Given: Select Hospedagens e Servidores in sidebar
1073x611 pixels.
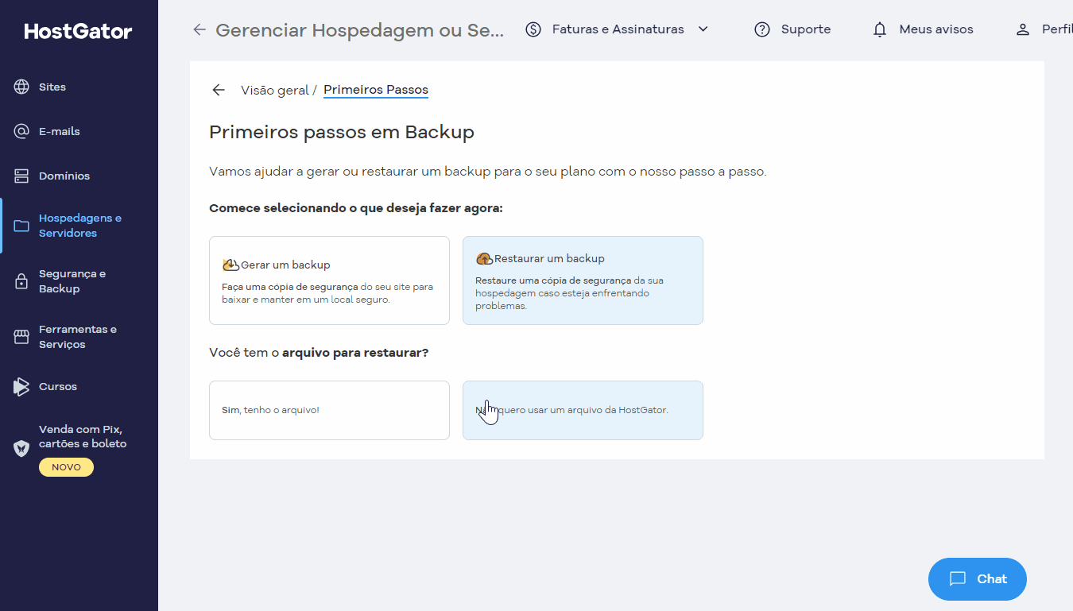Looking at the screenshot, I should click(x=79, y=226).
